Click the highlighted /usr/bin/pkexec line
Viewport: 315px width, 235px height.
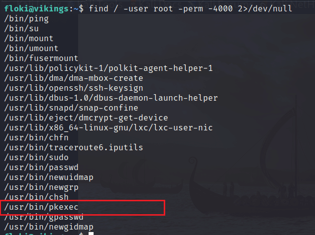(x=41, y=207)
